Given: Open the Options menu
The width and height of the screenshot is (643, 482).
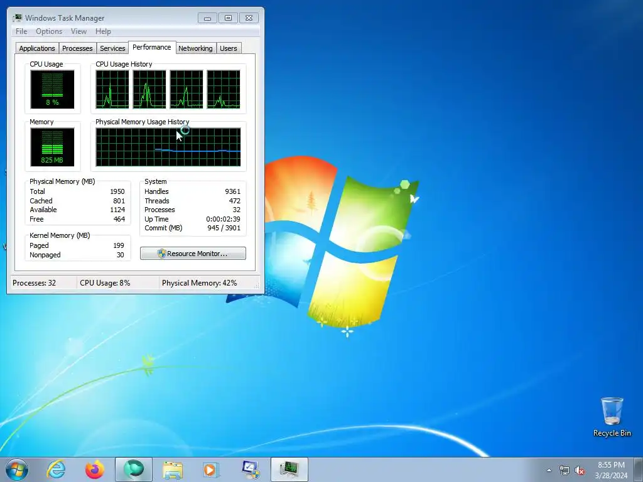Looking at the screenshot, I should click(49, 31).
